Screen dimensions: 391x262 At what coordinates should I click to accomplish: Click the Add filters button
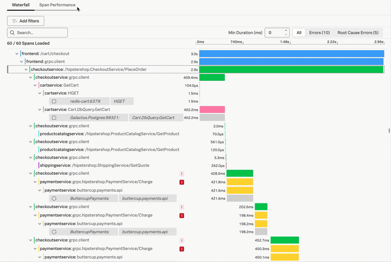pos(25,21)
